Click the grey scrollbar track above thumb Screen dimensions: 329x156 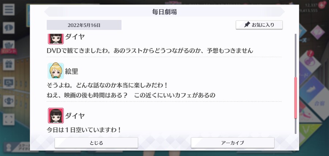click(x=296, y=55)
